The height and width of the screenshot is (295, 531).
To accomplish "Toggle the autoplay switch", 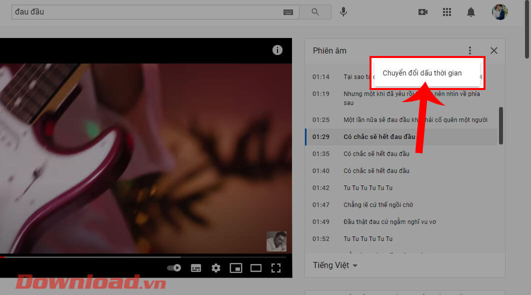I will click(x=174, y=268).
